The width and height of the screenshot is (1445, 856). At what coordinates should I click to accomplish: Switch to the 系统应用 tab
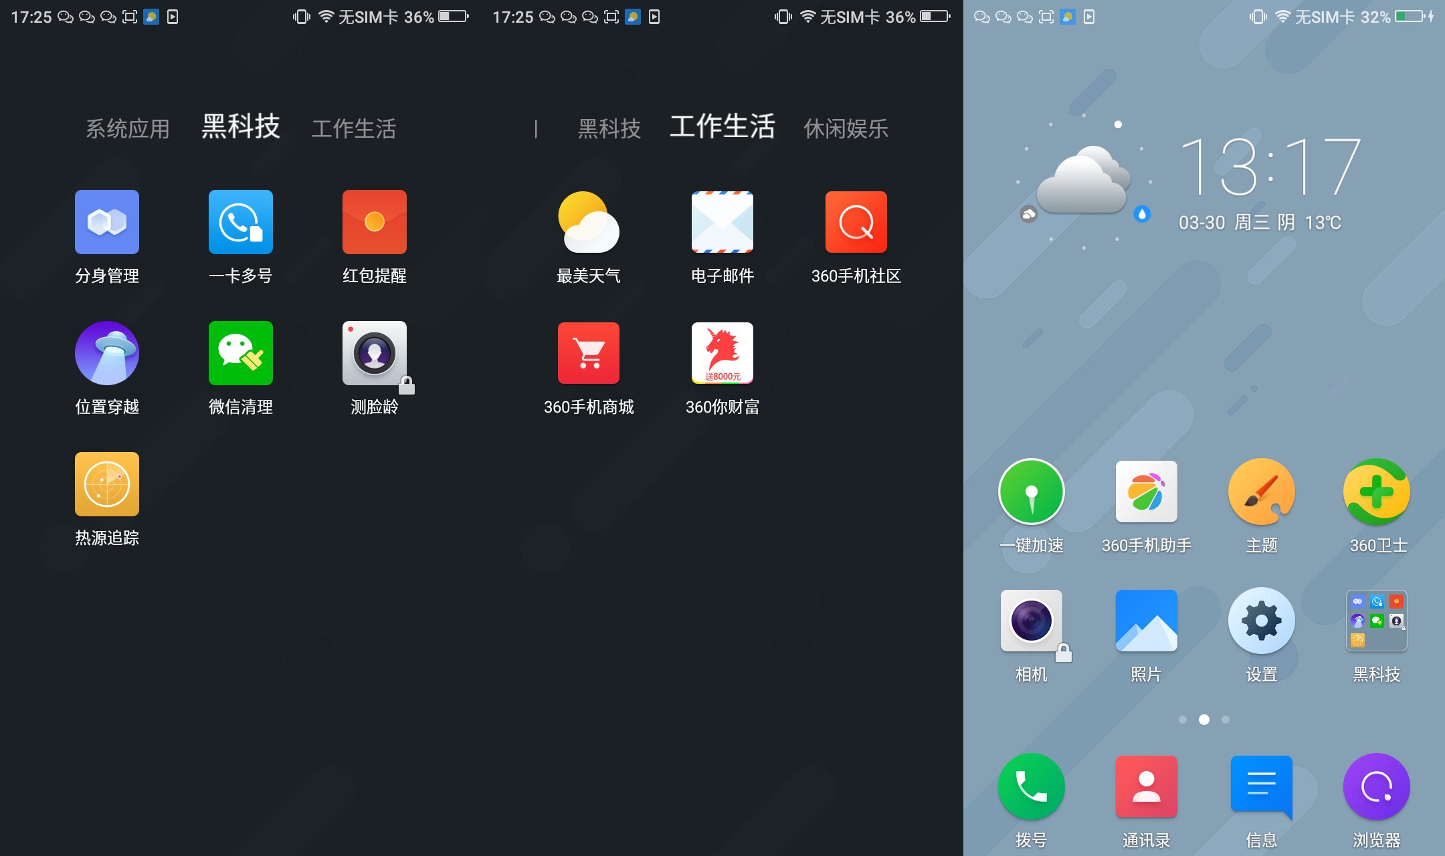click(x=127, y=128)
